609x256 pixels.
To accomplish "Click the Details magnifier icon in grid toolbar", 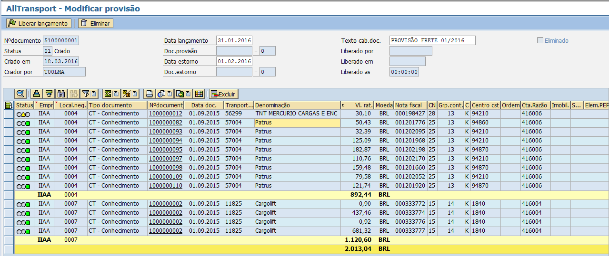I will (x=20, y=94).
